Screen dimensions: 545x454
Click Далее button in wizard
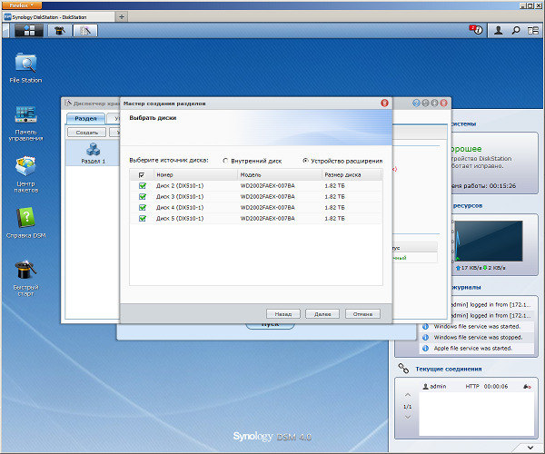pyautogui.click(x=322, y=313)
